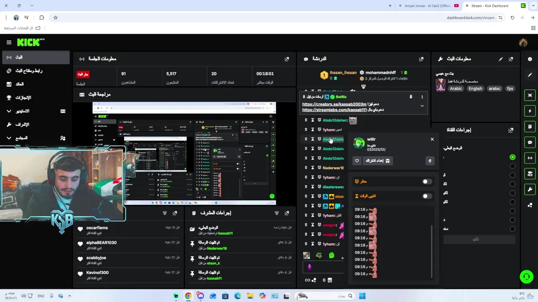Open the hamburger menu beside KICK logo
Screen dimensions: 538x302
(9, 42)
